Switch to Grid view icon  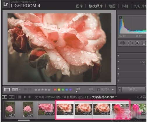tap(20, 97)
